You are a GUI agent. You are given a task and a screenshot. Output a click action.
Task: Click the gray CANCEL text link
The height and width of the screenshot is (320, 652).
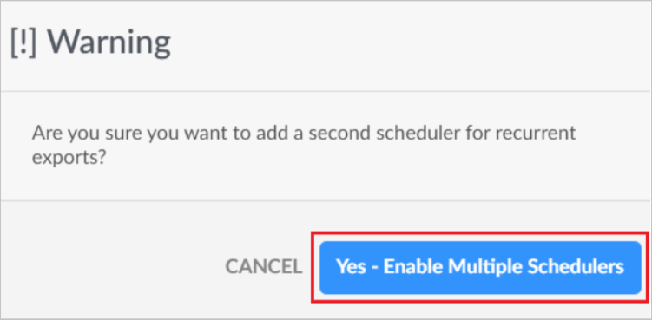coord(264,267)
